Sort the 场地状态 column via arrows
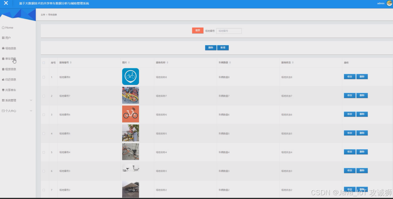Viewport: 393px width, 199px height. click(293, 63)
